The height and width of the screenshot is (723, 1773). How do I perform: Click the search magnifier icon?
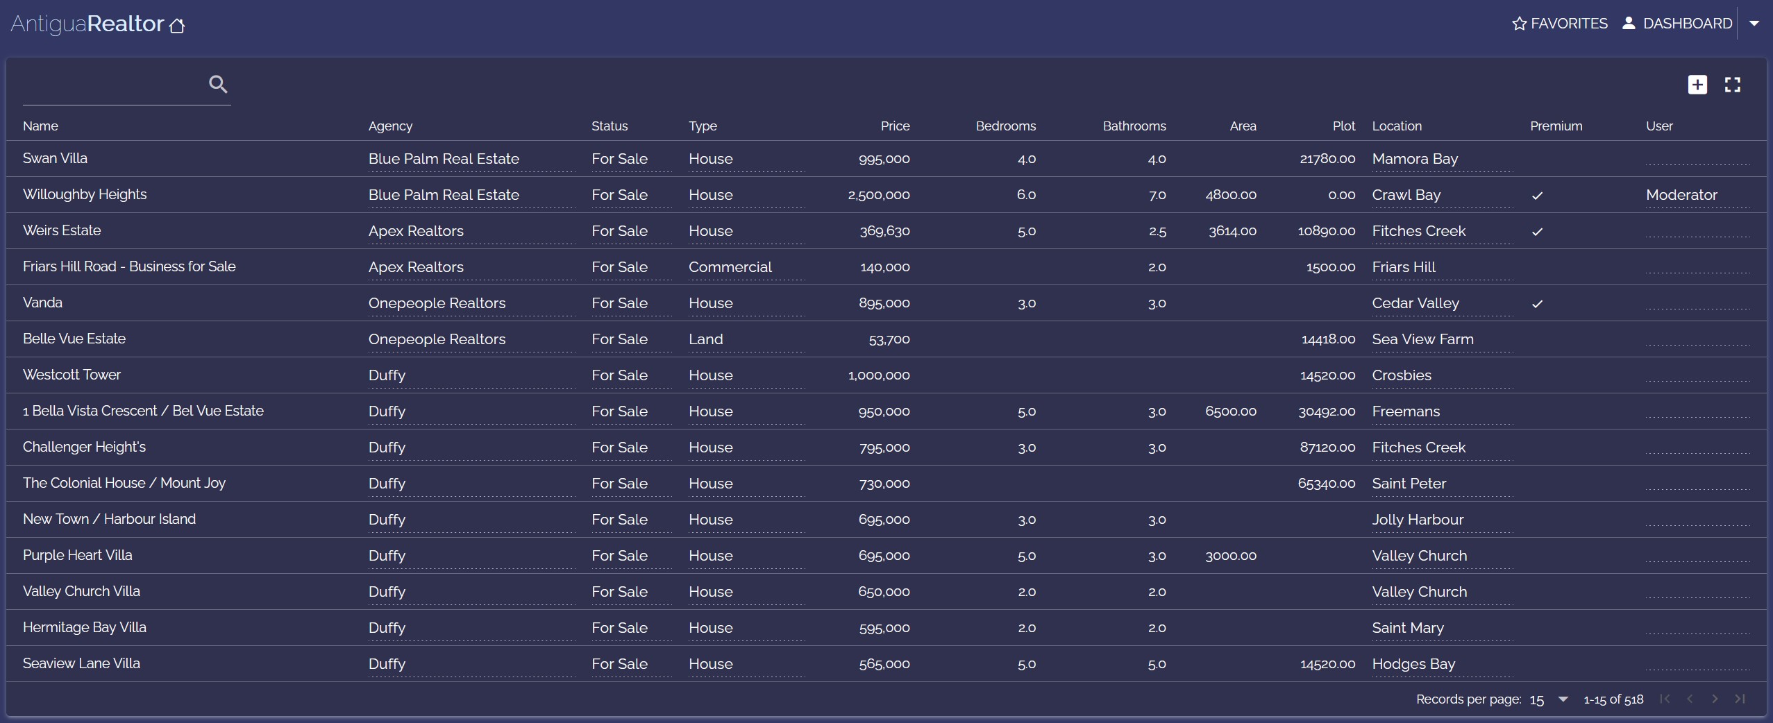[218, 85]
